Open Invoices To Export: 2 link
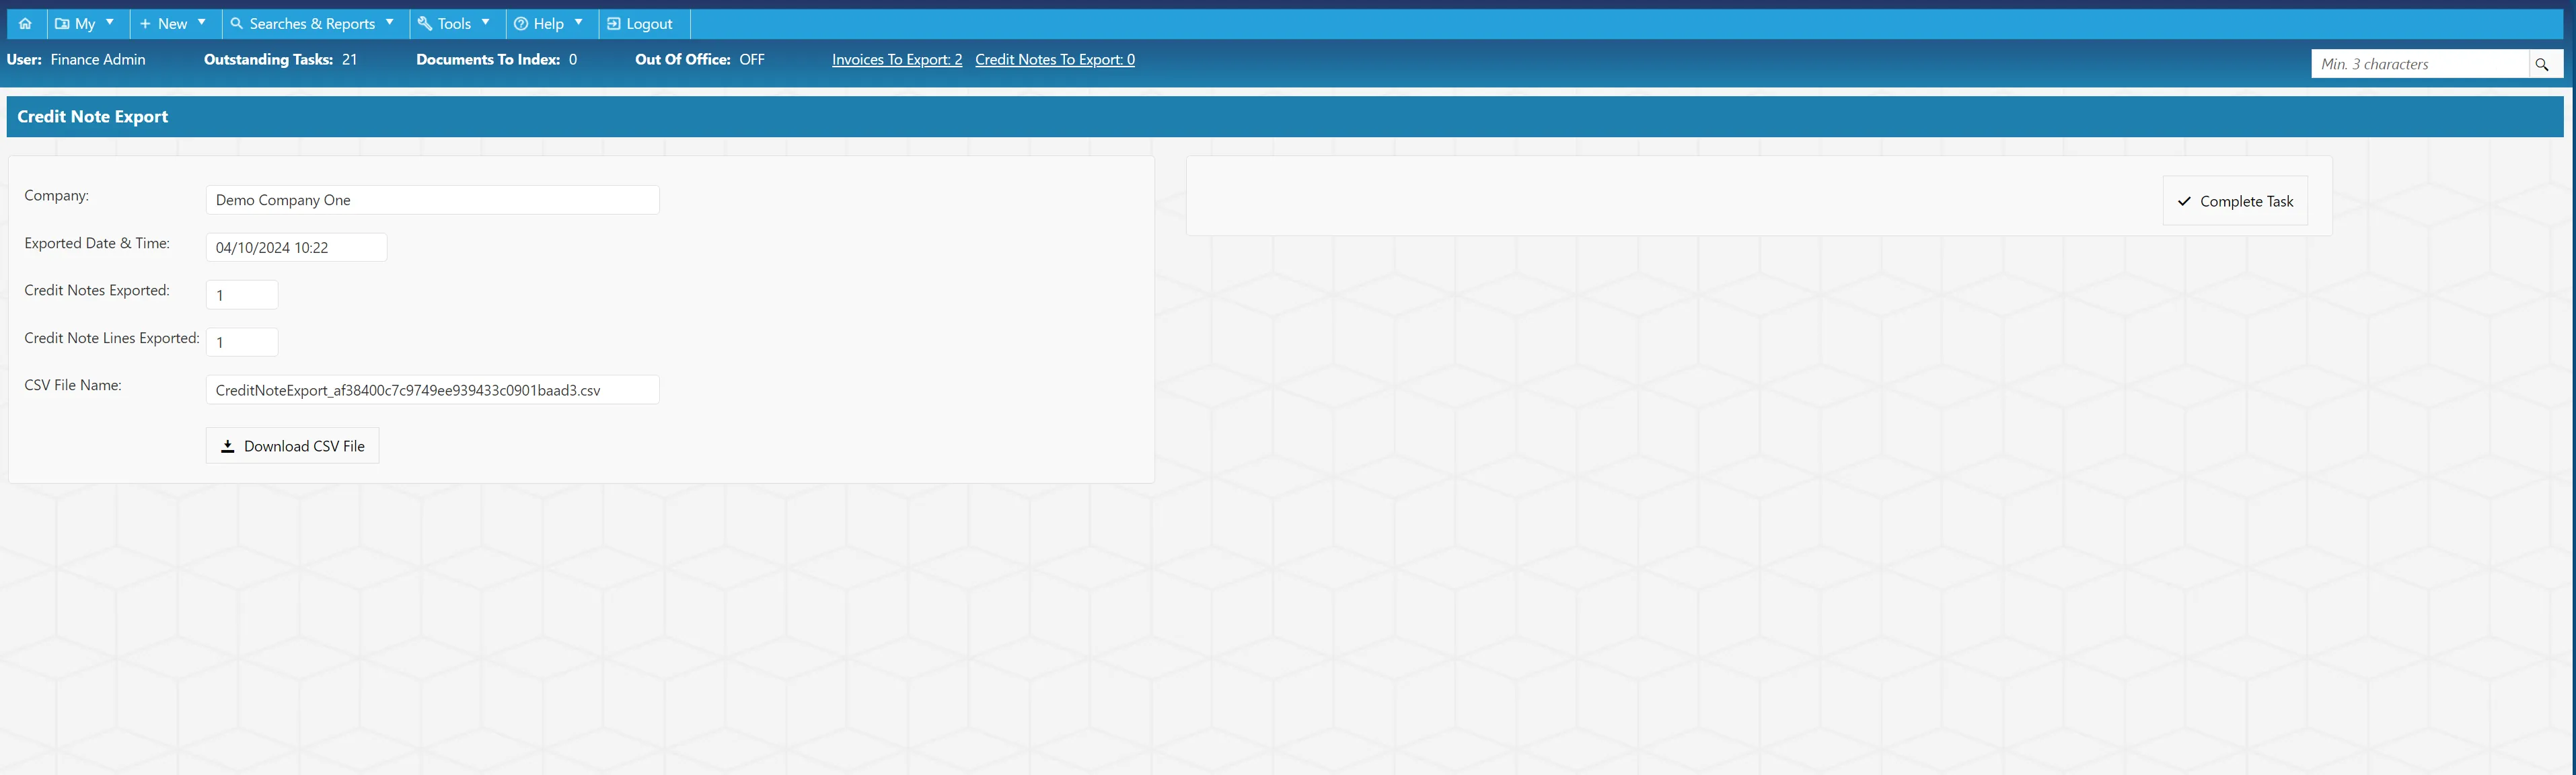 tap(897, 60)
